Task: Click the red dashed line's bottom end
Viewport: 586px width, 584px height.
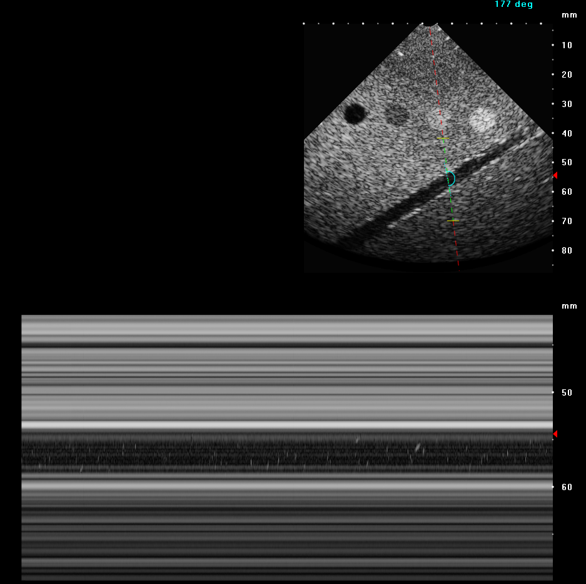Action: point(458,268)
